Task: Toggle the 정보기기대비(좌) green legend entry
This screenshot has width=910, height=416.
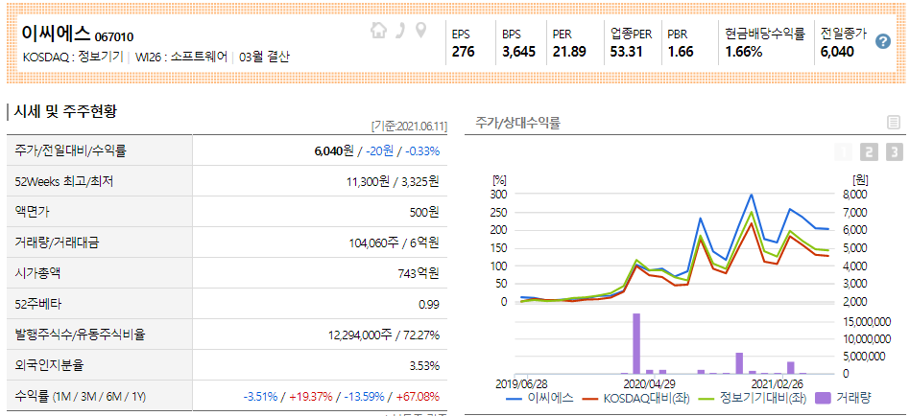Action: click(x=753, y=398)
